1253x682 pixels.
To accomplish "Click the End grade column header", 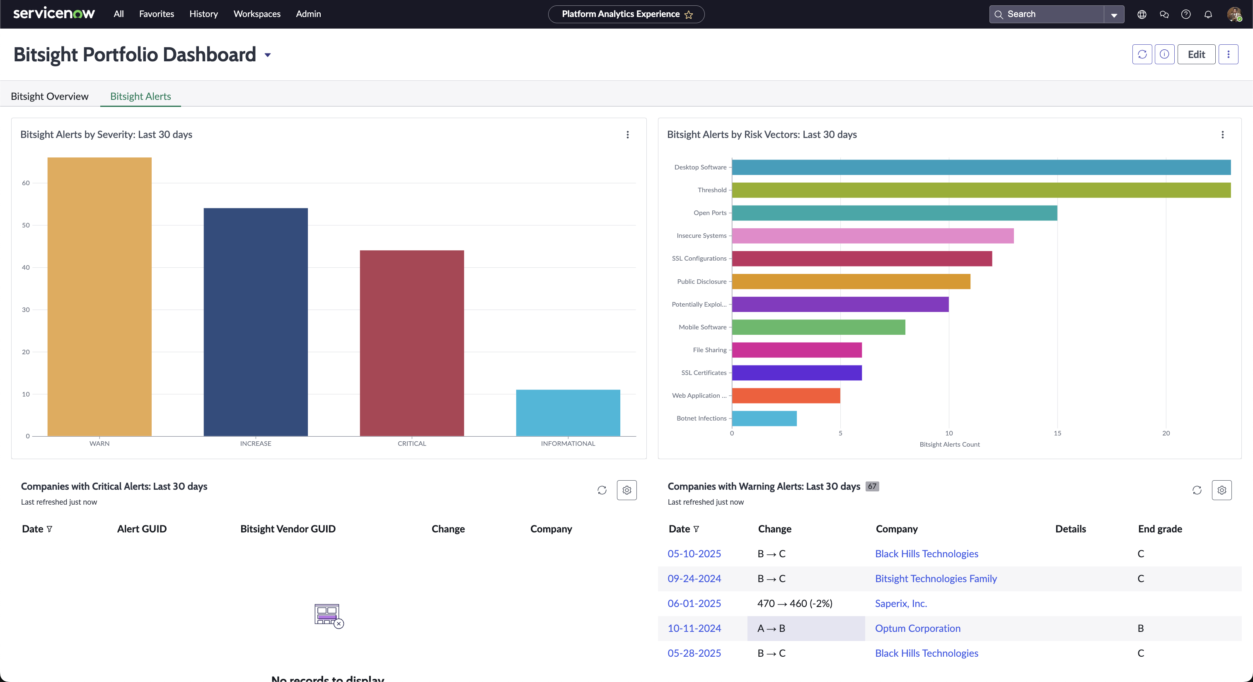I will [x=1160, y=529].
